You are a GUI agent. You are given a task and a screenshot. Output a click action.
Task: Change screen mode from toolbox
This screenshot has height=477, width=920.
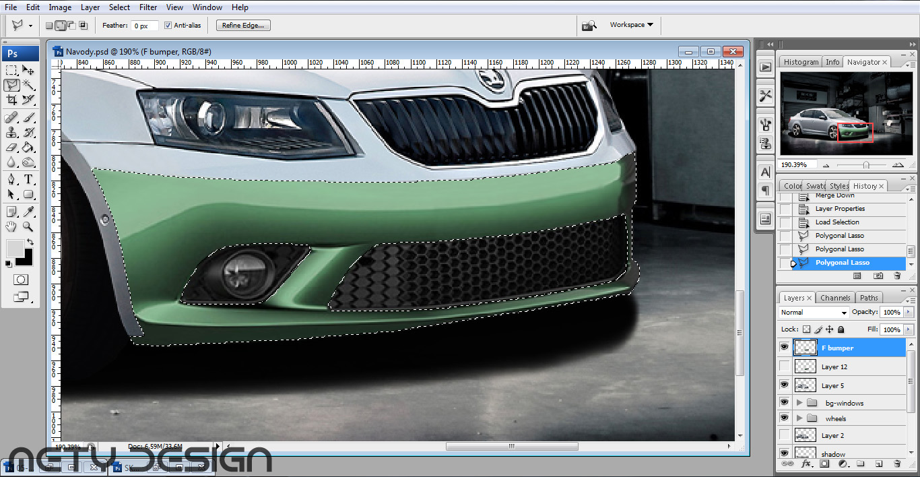(x=21, y=296)
